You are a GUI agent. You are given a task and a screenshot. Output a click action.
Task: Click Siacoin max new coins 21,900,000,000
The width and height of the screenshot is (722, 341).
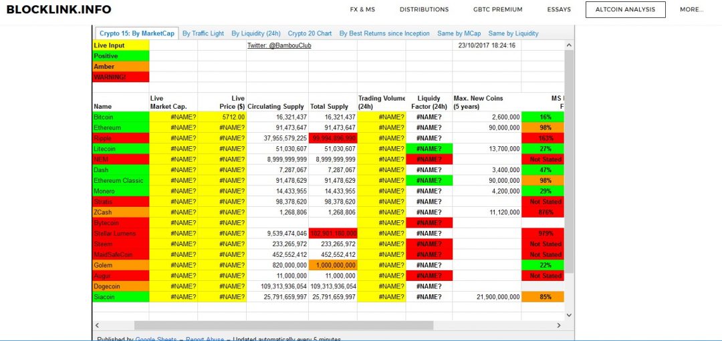(x=487, y=297)
